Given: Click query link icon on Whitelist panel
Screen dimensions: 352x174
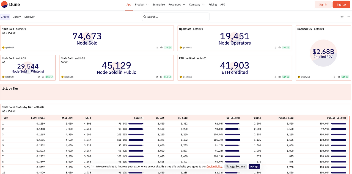Looking at the screenshot, I should tap(39, 77).
